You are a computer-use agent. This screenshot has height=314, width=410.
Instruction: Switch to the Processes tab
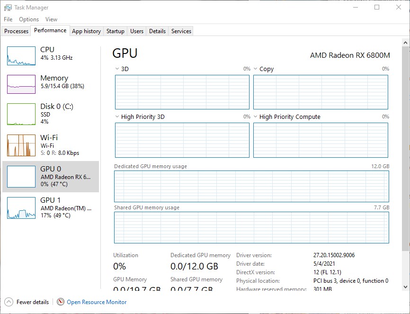pos(17,31)
